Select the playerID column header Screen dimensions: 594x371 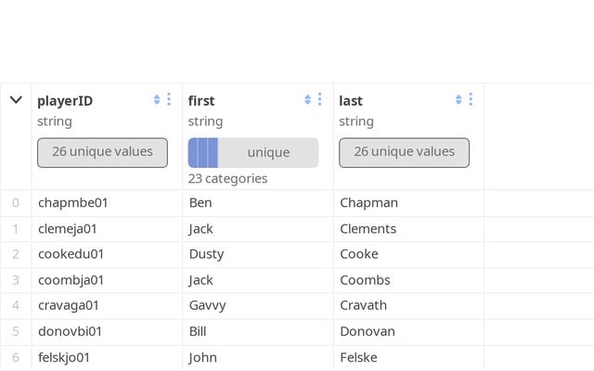[65, 101]
